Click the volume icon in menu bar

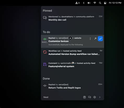coord(89,3)
